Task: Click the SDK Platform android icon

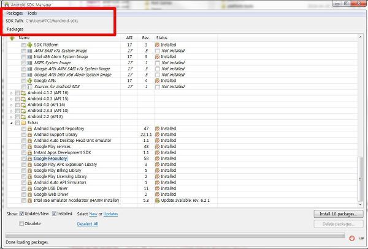Action: (29, 45)
